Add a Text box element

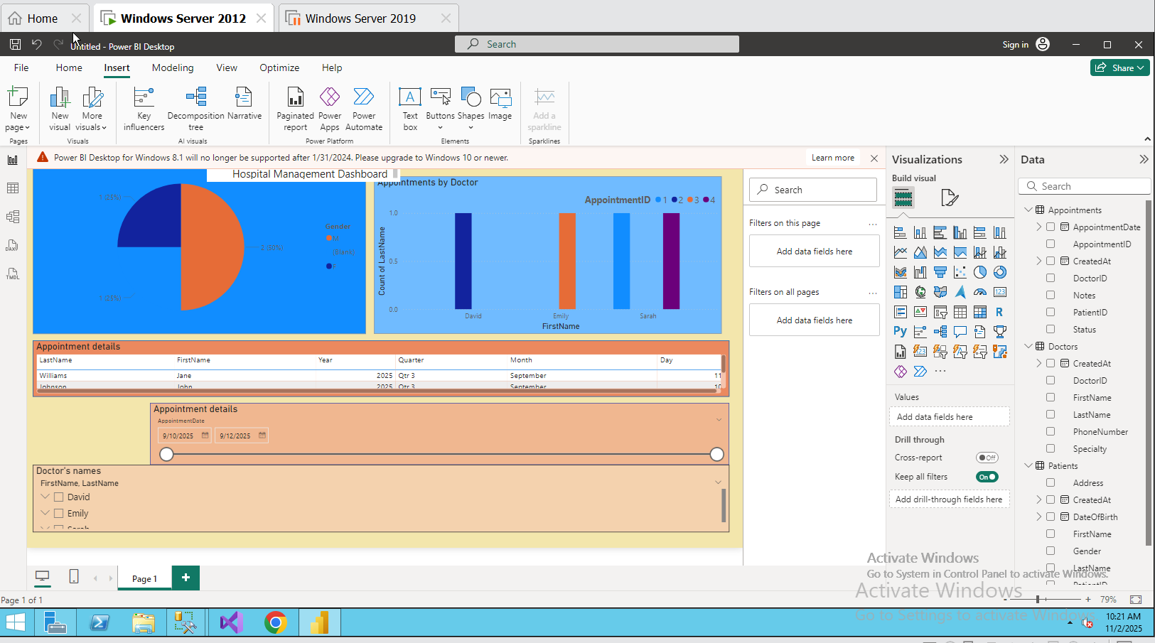tap(410, 108)
